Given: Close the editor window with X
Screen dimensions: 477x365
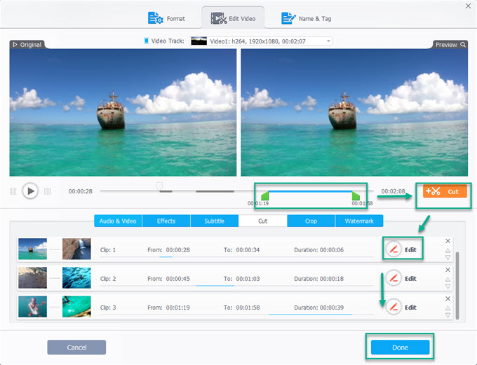Looking at the screenshot, I should coord(468,6).
